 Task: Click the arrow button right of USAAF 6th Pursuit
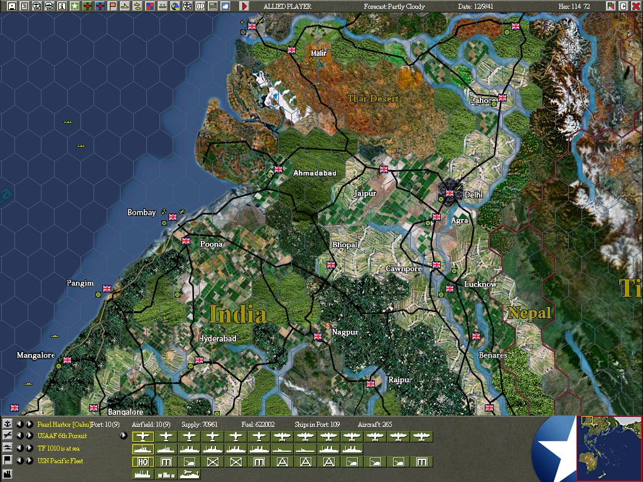(124, 436)
